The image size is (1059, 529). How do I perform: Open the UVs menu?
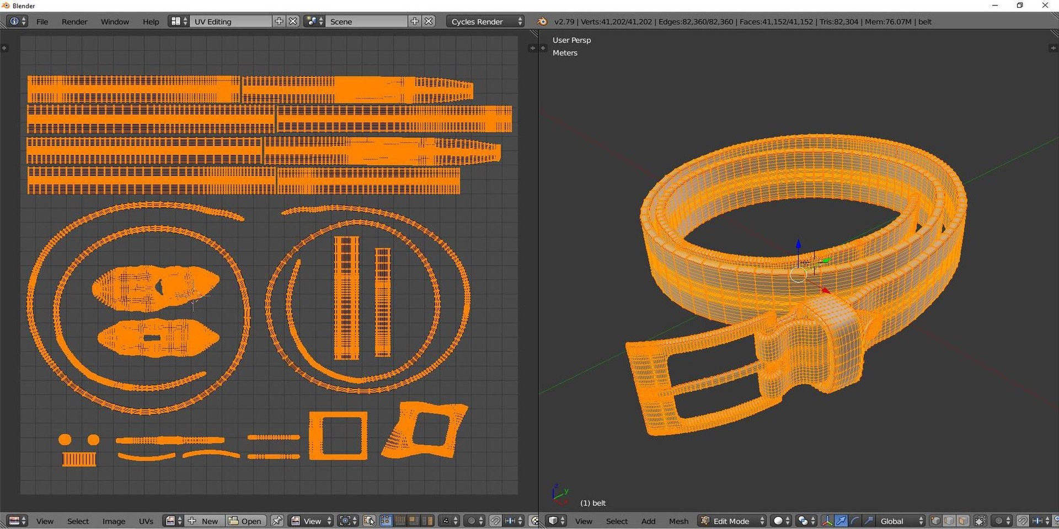(x=146, y=521)
